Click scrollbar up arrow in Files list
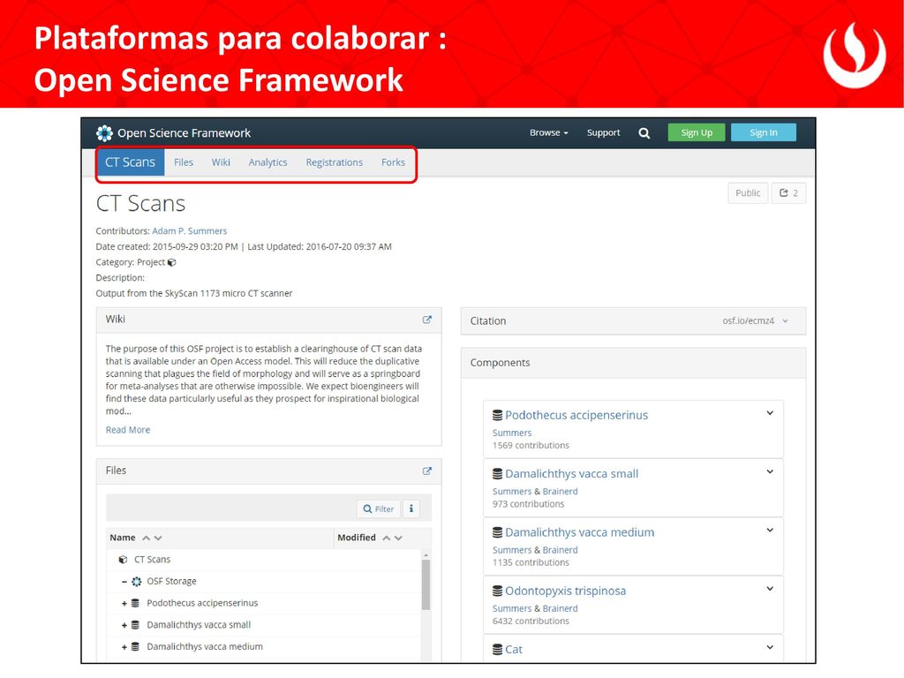This screenshot has height=678, width=904. pos(426,555)
